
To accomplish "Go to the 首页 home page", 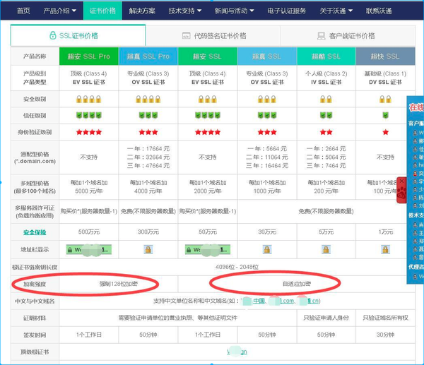I will 23,11.
